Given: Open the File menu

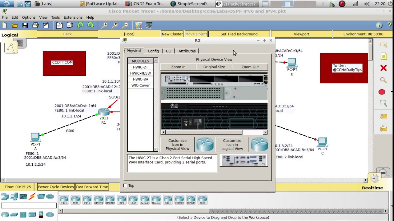Looking at the screenshot, I should 5,17.
